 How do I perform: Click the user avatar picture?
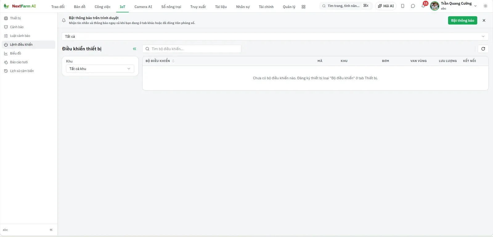click(434, 6)
